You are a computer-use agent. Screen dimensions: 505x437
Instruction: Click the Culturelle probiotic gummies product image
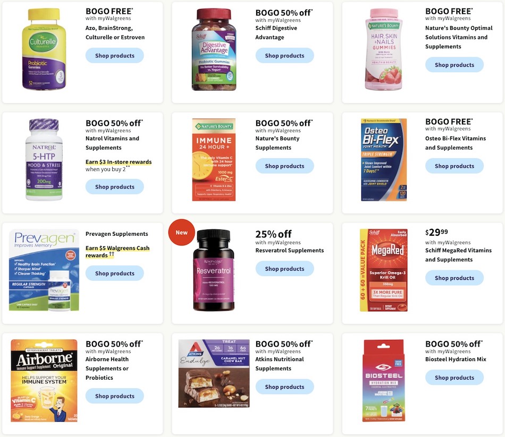[44, 49]
